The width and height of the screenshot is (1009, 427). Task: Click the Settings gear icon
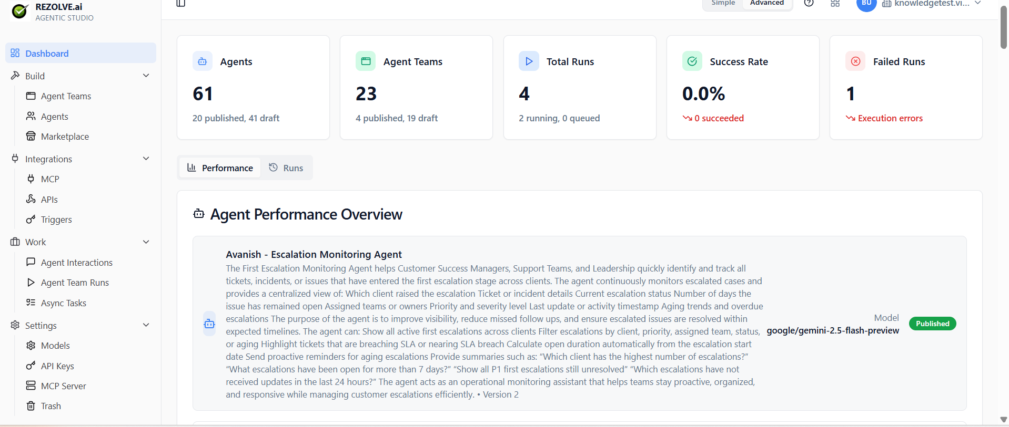(15, 325)
